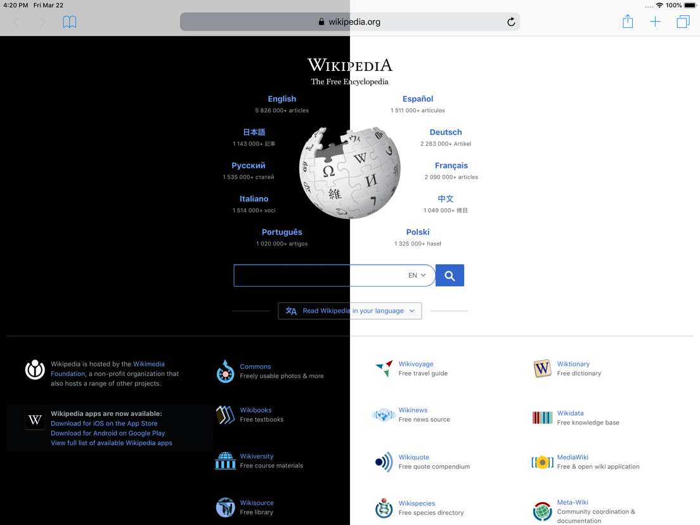Tap the battery indicator in status bar
This screenshot has width=700, height=525.
pos(690,5)
